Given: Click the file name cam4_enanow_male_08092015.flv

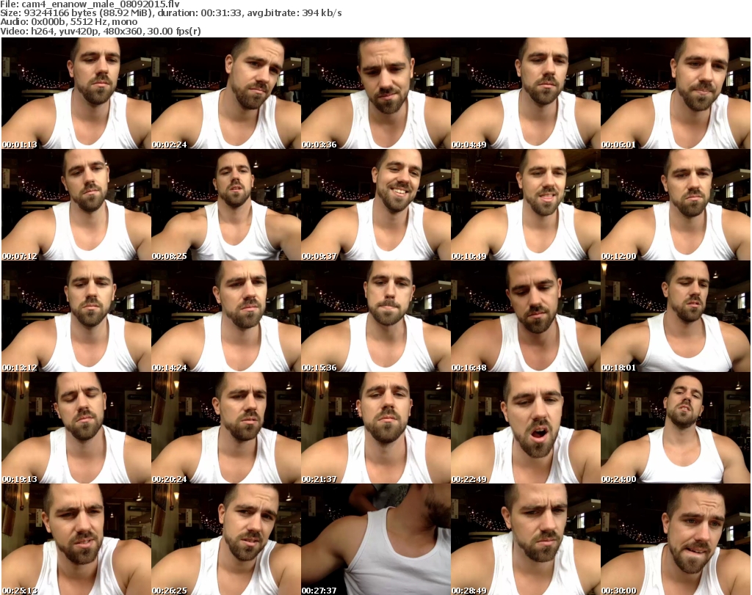Looking at the screenshot, I should [99, 4].
